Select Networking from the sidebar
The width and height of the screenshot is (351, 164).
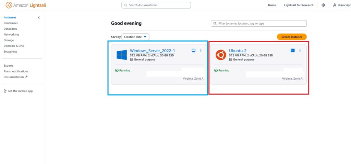11,35
